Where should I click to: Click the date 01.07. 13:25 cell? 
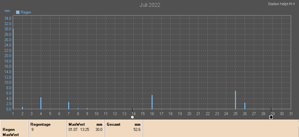(x=79, y=130)
